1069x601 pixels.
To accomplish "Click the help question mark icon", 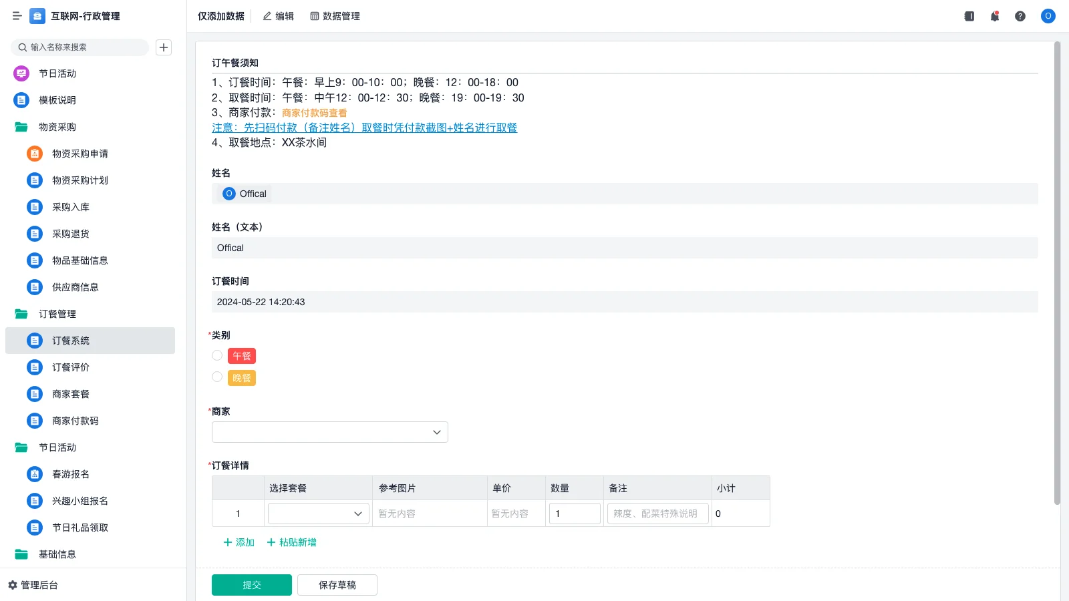I will click(x=1021, y=16).
